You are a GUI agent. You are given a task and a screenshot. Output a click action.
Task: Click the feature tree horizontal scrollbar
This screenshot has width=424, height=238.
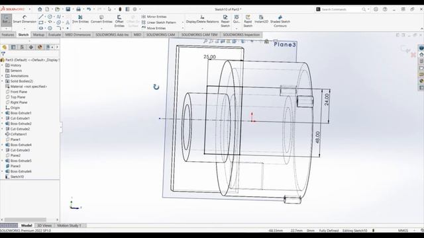point(25,219)
